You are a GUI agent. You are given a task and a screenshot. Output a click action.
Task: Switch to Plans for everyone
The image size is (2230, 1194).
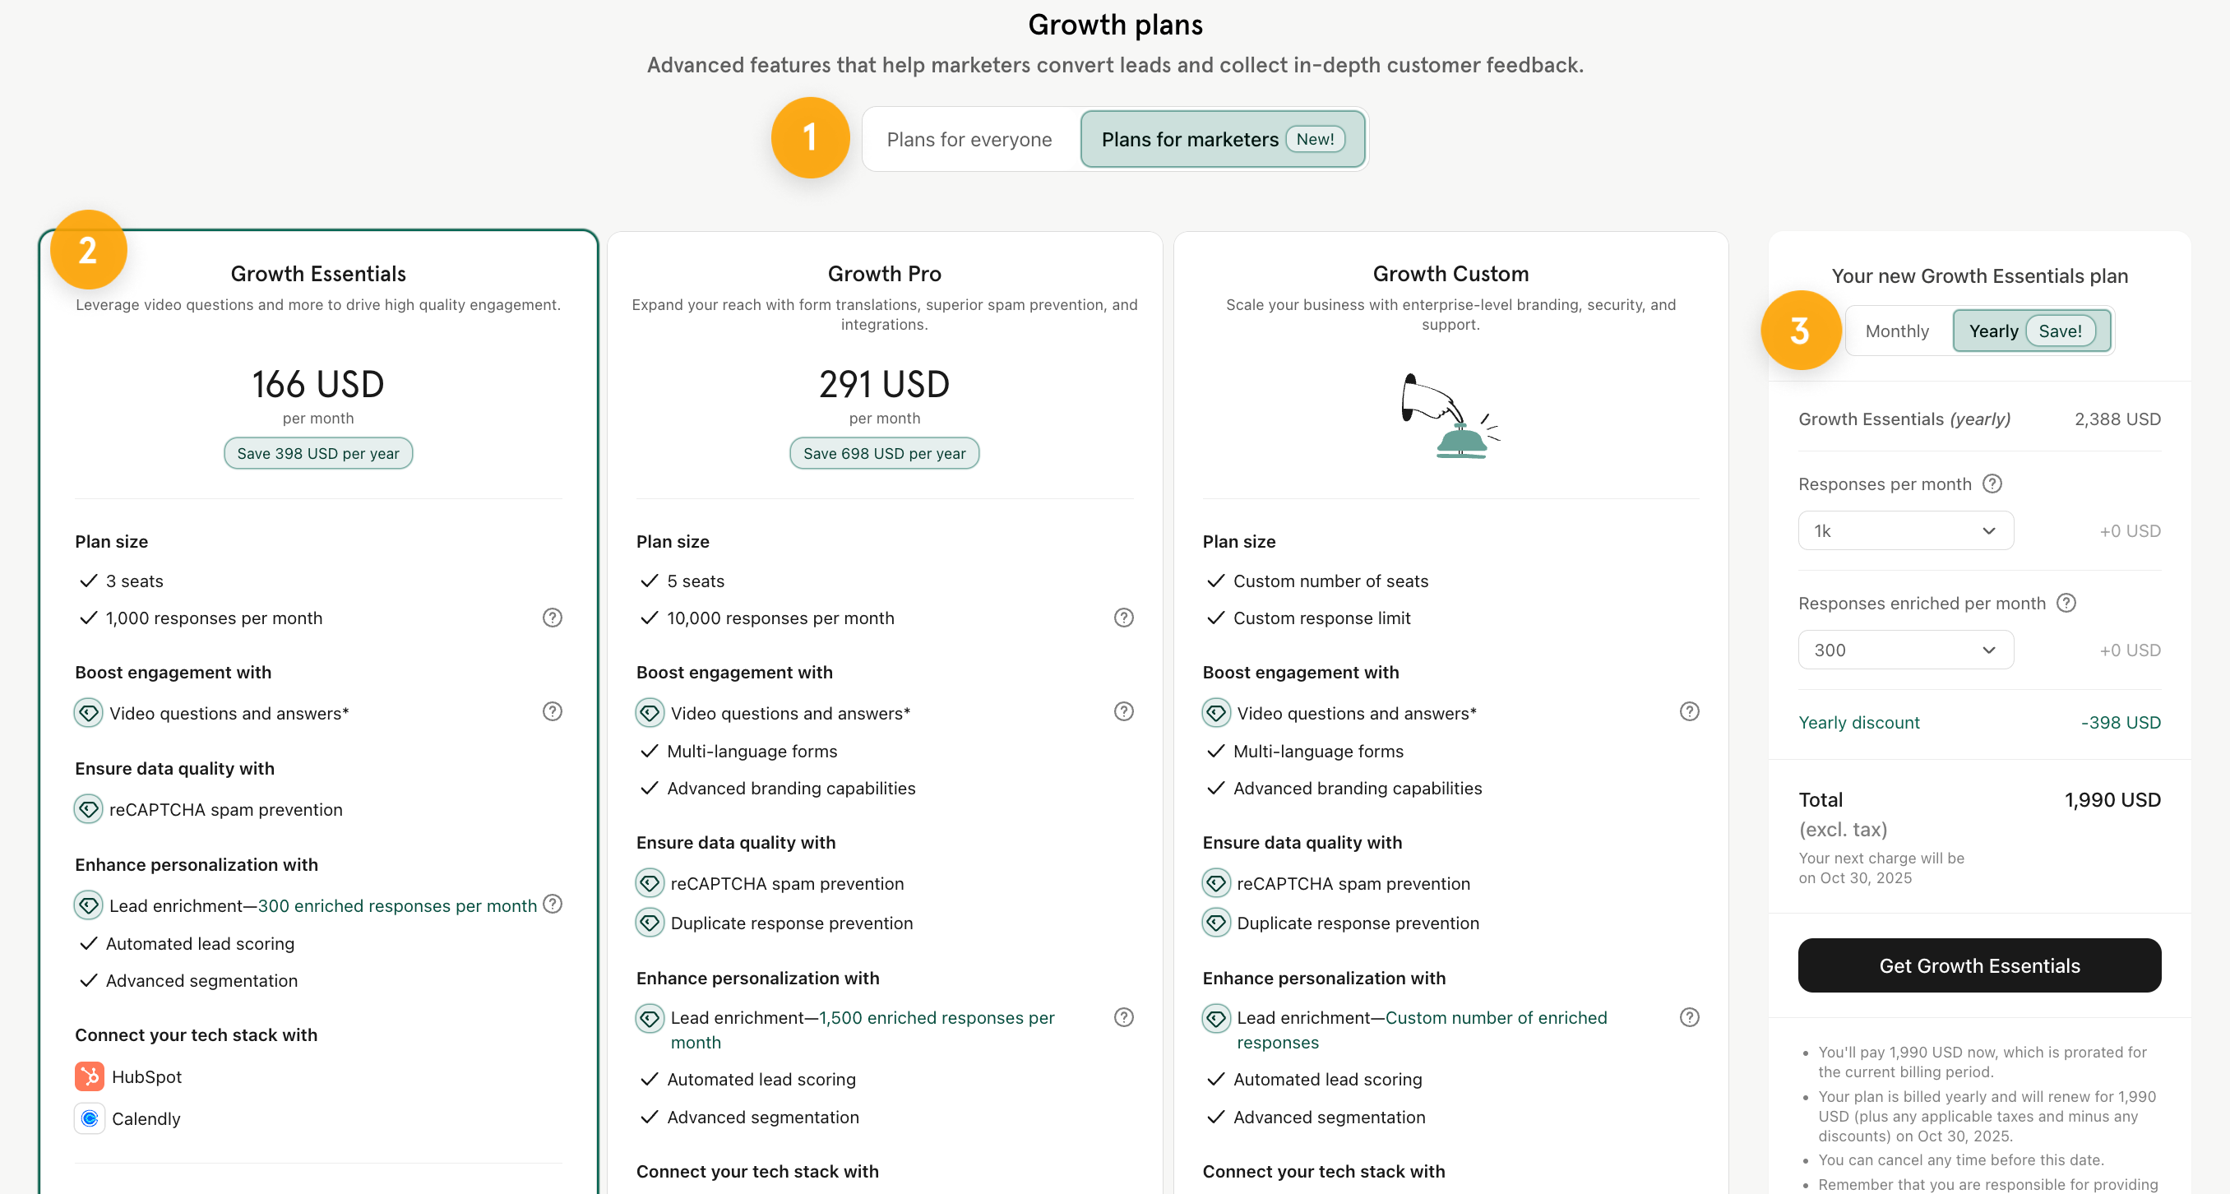coord(969,140)
